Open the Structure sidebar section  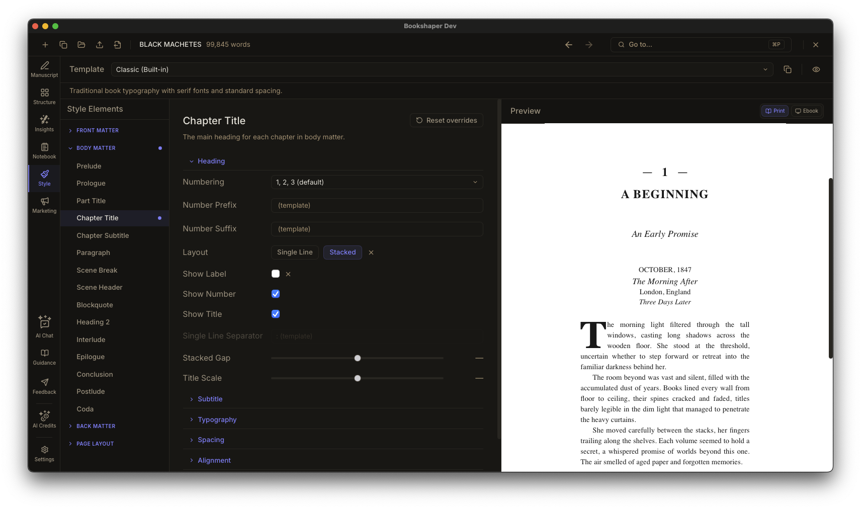coord(44,97)
